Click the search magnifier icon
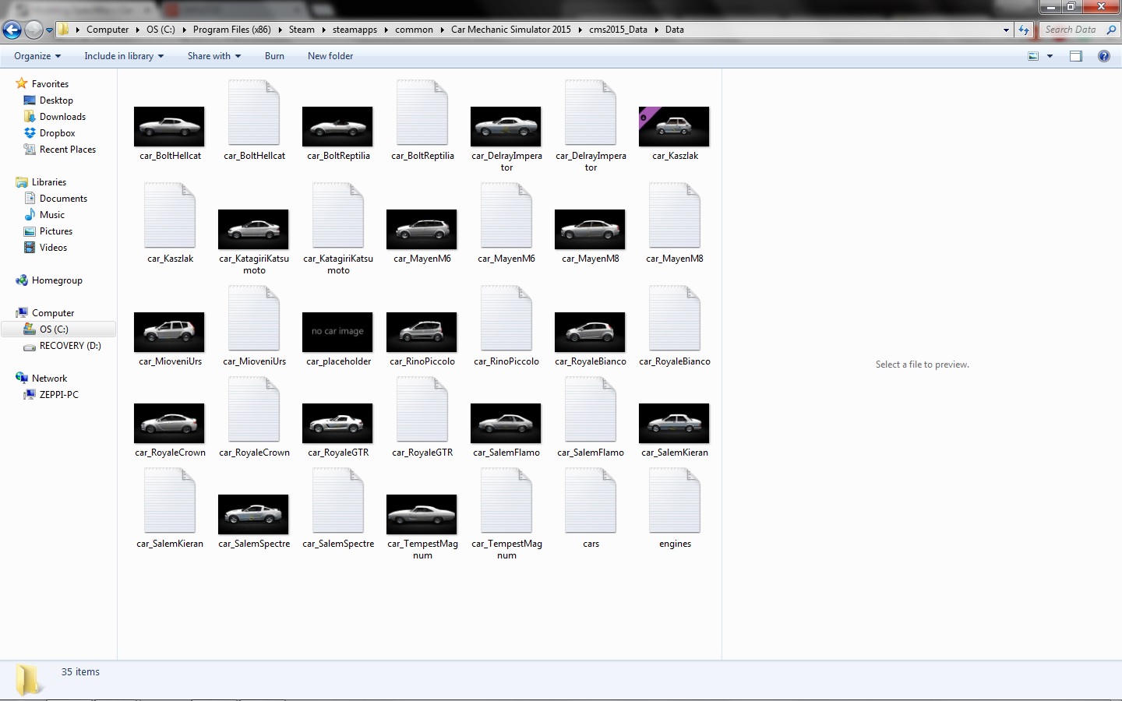This screenshot has width=1122, height=701. 1111,30
